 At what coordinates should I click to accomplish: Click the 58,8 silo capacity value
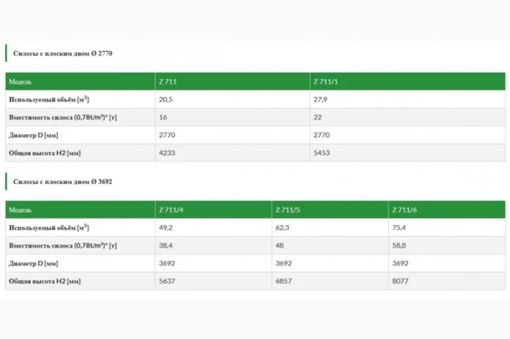tap(400, 246)
